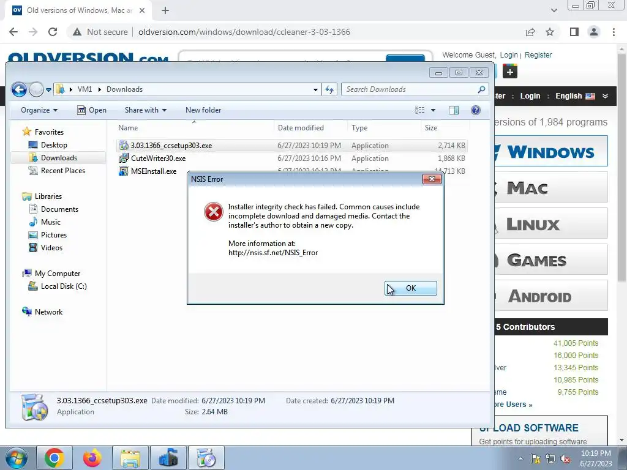Open the Games category on the website
Screen dimensions: 627x470
[551, 259]
